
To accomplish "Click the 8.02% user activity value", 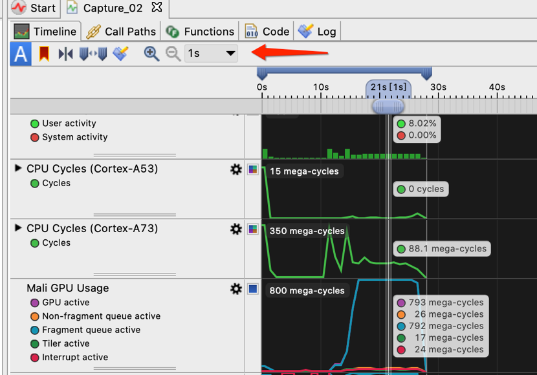I will point(422,123).
